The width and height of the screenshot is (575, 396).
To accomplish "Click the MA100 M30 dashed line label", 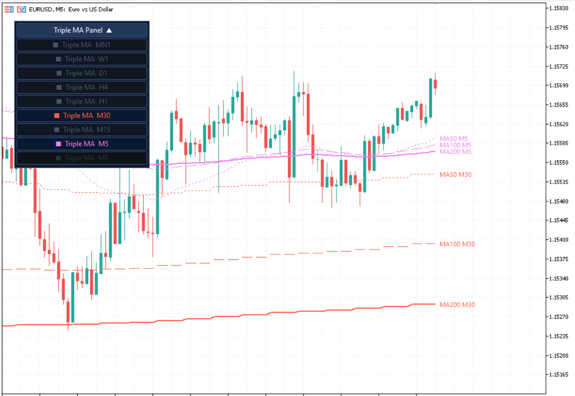I will point(457,244).
